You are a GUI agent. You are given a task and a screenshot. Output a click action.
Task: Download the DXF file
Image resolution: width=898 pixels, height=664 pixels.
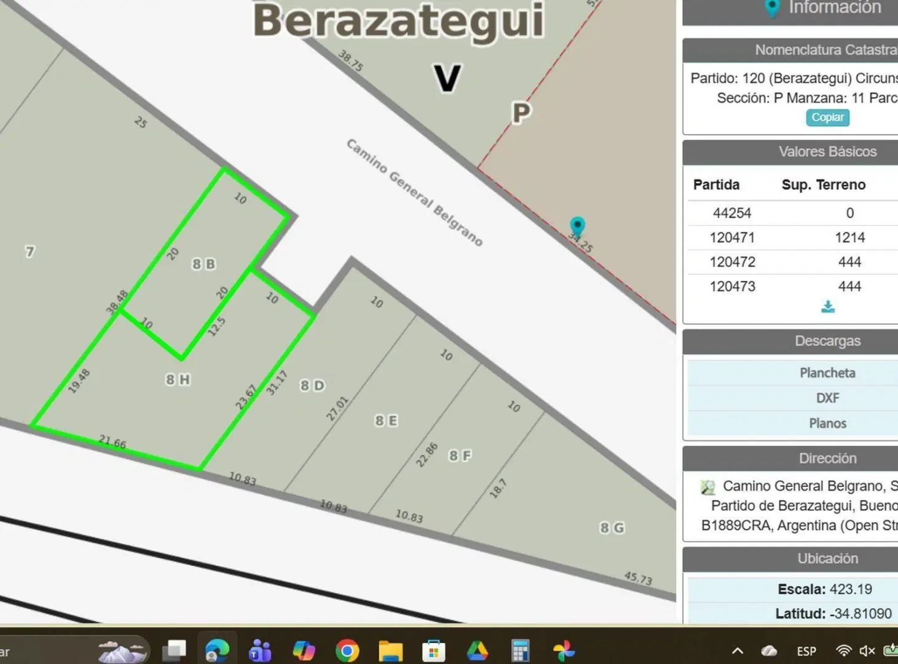click(x=827, y=398)
